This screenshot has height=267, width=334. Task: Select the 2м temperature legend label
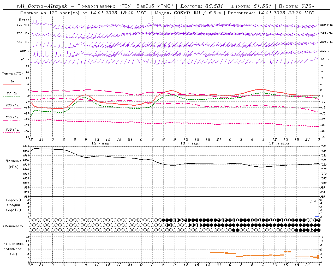(12, 82)
